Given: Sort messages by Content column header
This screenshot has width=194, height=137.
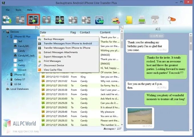Looking at the screenshot, I should click(x=105, y=32).
